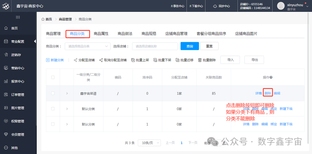312x154 pixels.
Task: Switch to the 商品属性 tab
Action: (101, 34)
